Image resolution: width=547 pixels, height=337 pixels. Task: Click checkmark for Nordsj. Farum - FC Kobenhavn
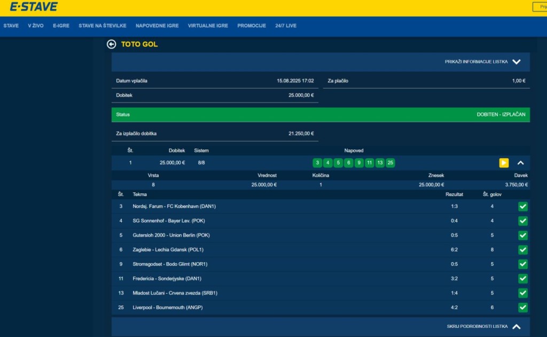522,207
